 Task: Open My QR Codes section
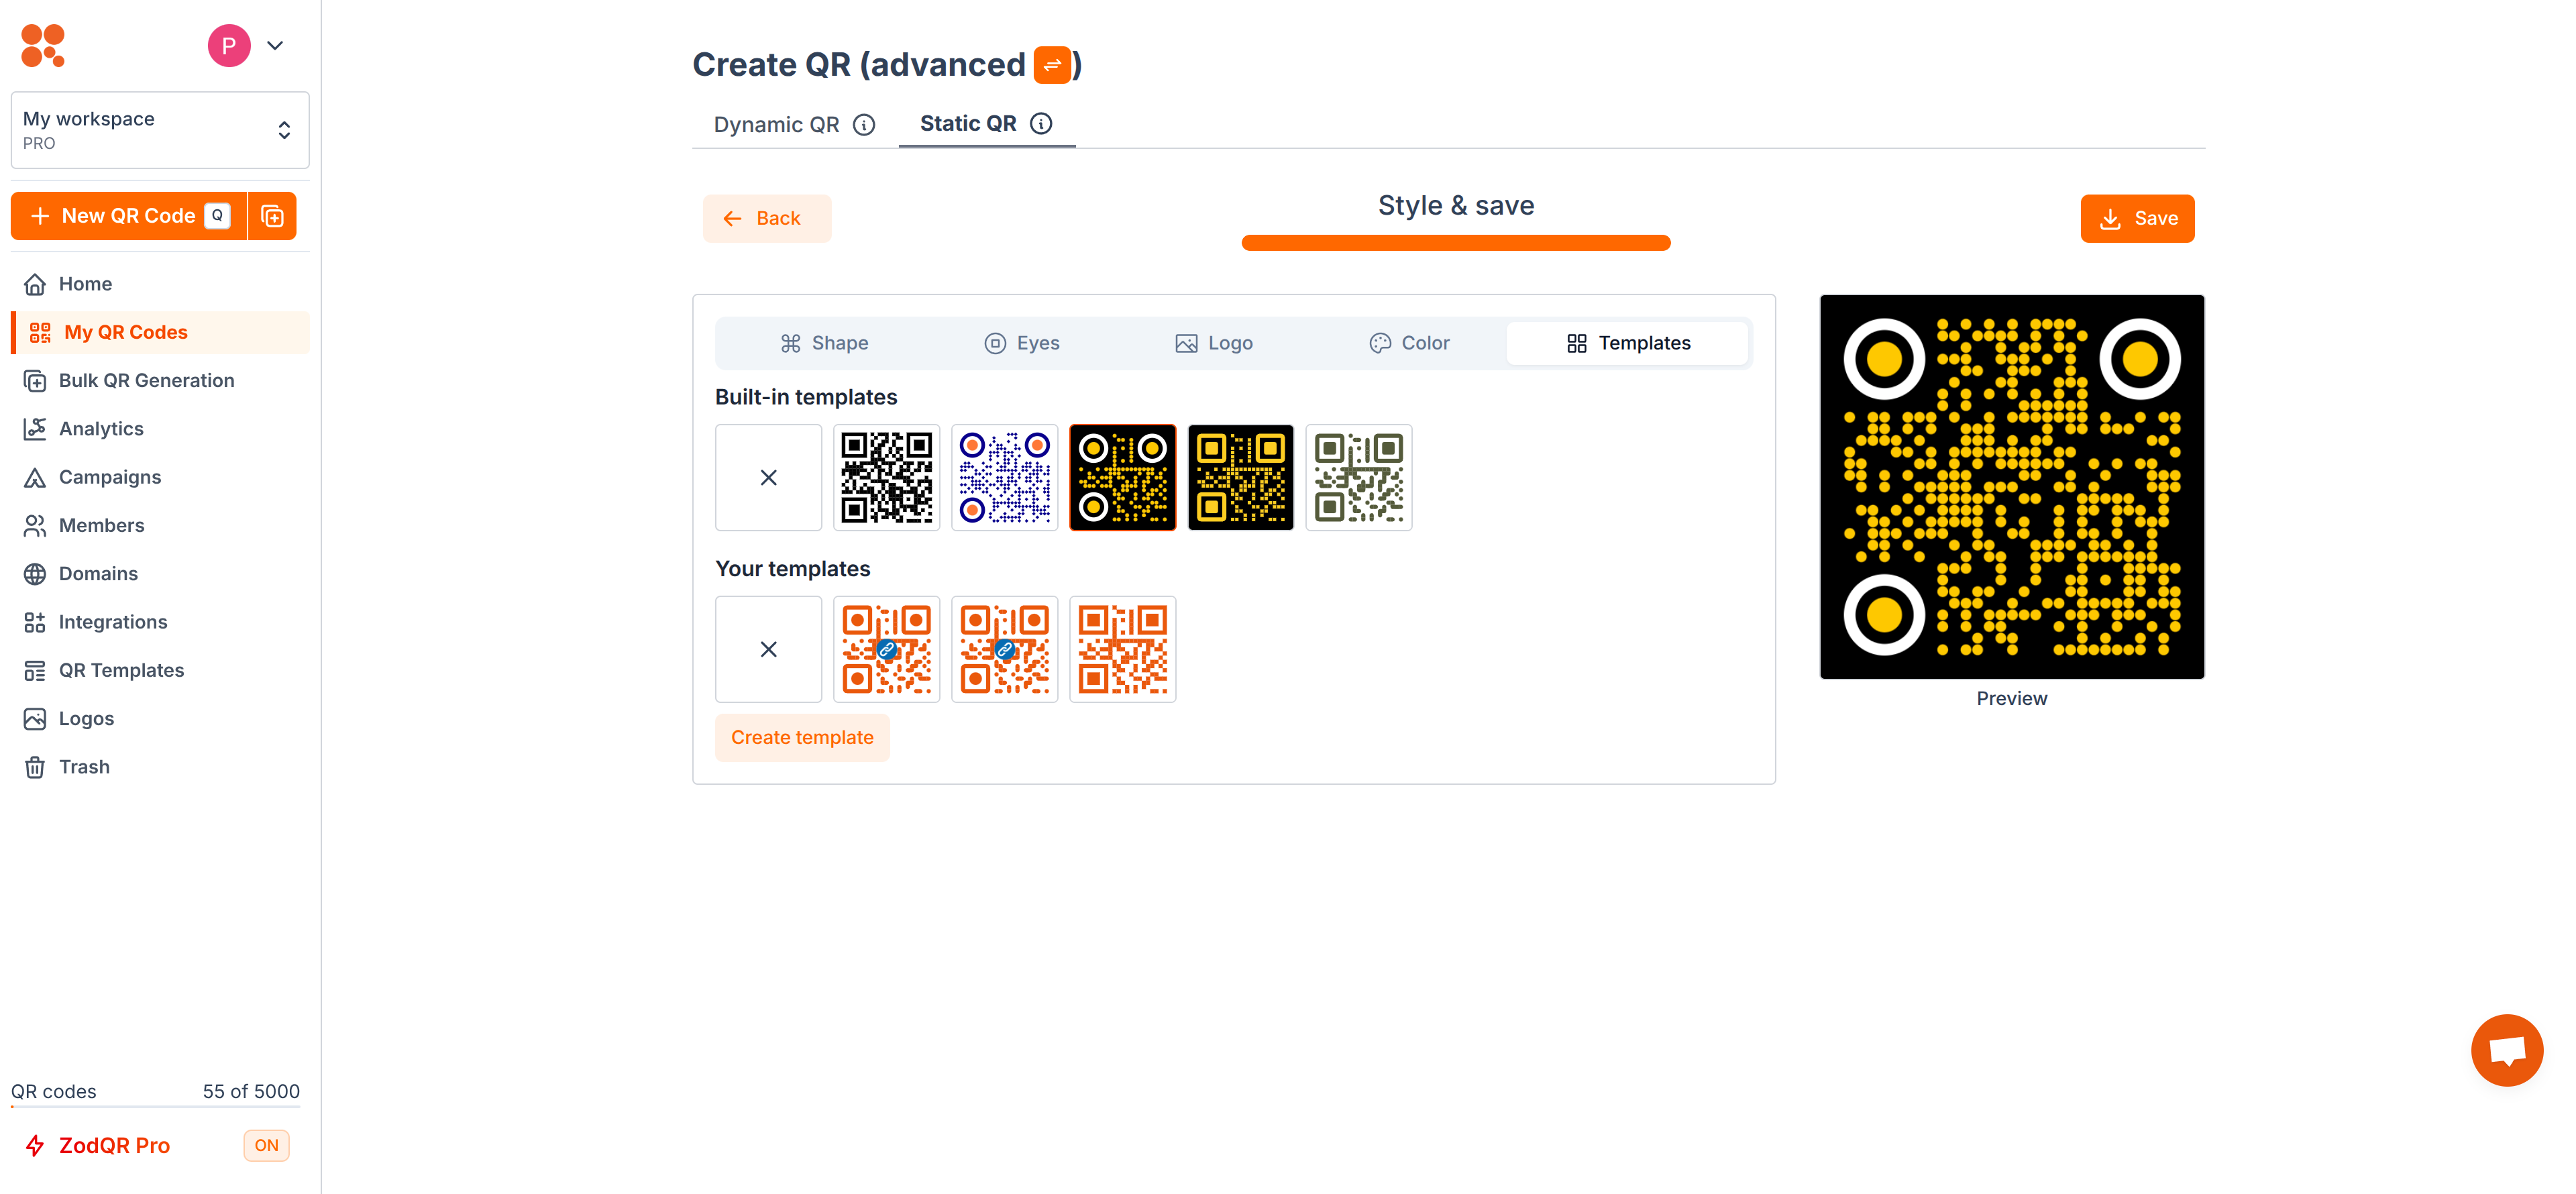tap(160, 332)
